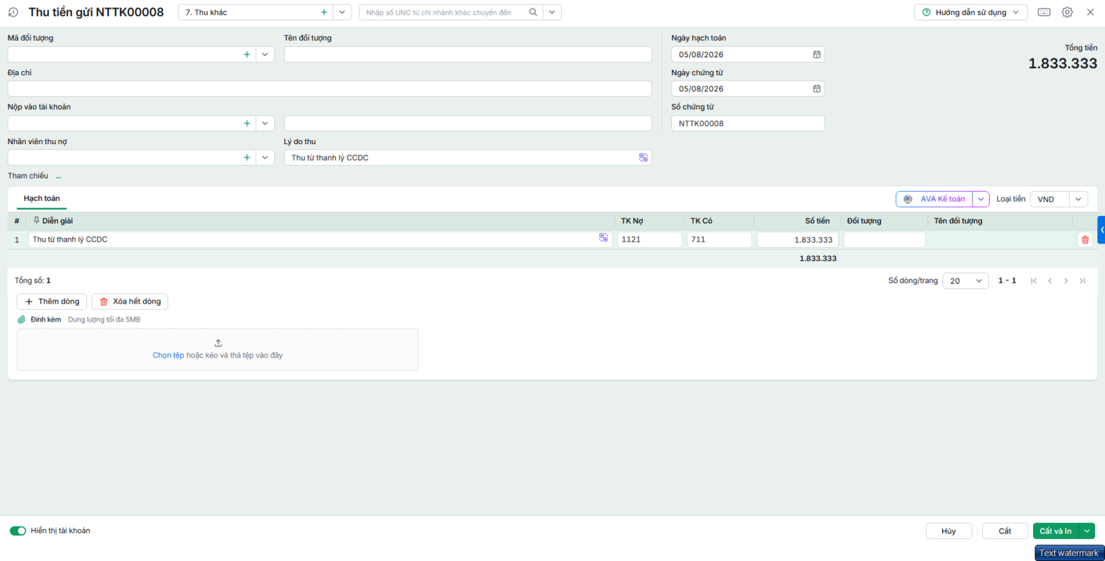Go to next page arrow
Screen dimensions: 1105x561
(x=1066, y=281)
